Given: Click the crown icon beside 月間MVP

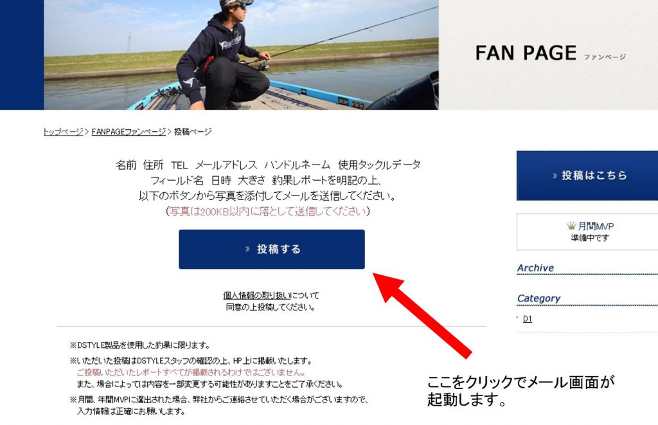Looking at the screenshot, I should 571,226.
